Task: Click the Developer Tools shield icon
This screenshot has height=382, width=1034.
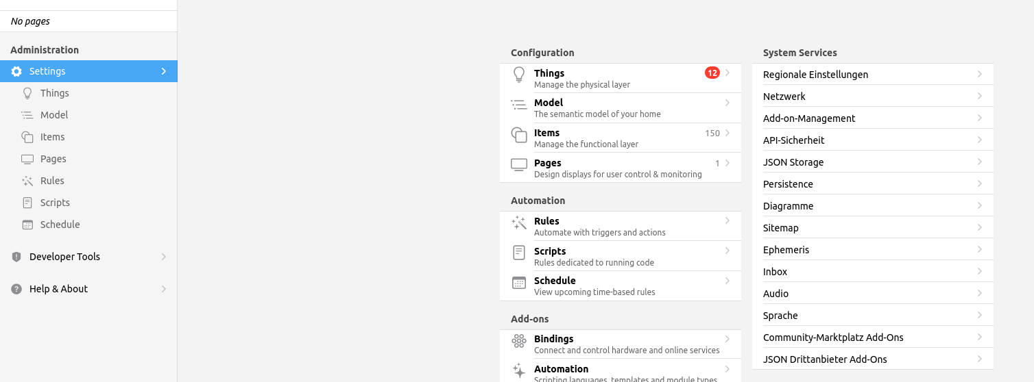Action: coord(16,257)
